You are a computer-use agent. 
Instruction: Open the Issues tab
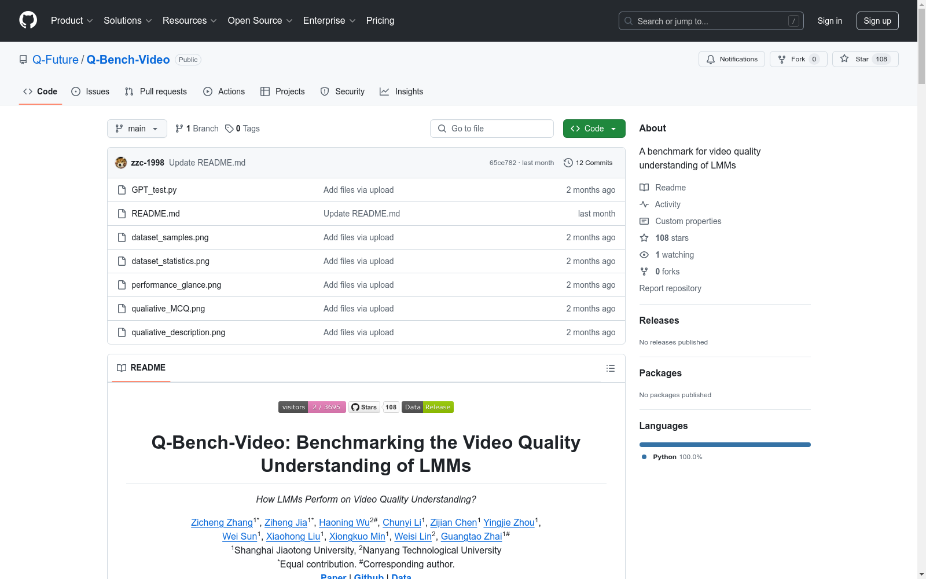[x=90, y=91]
